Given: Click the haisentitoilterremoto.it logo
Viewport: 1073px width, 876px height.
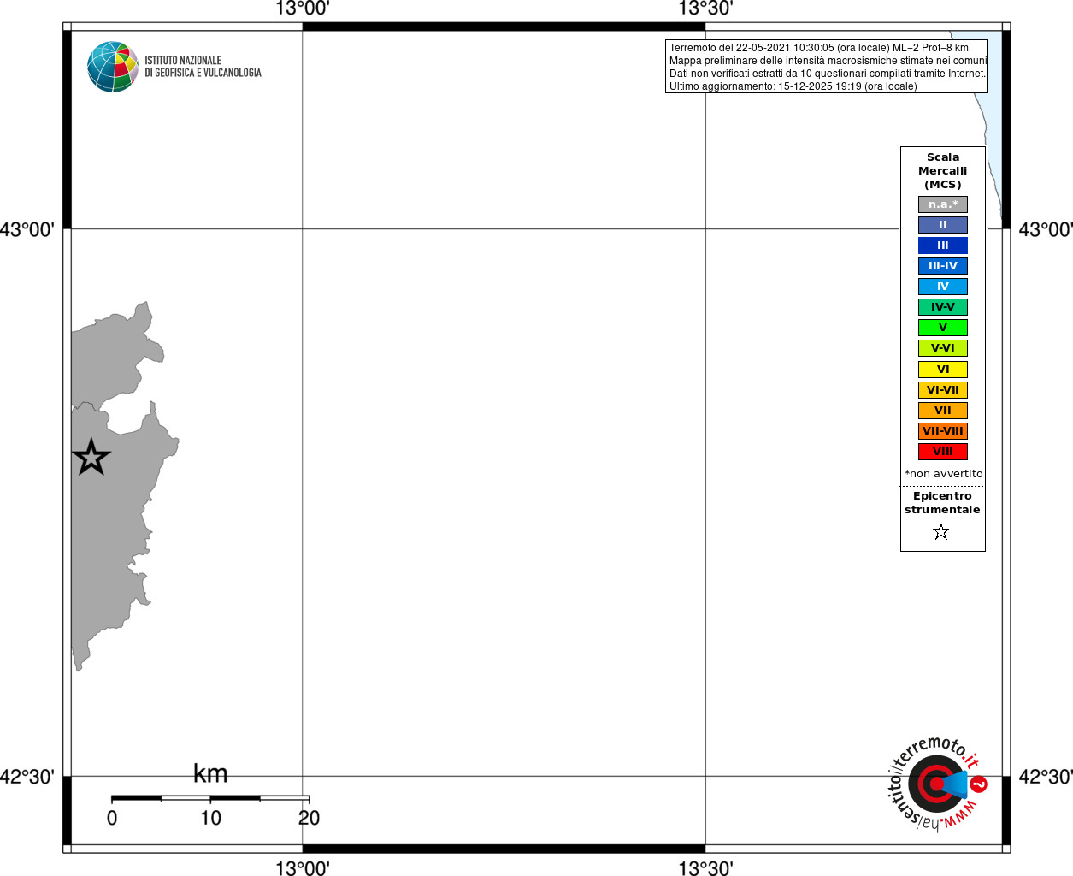Looking at the screenshot, I should pos(937,783).
